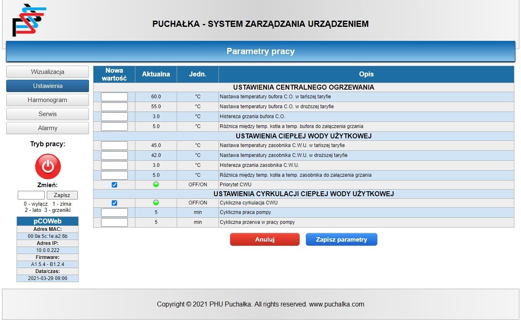Toggle the Cykliczna cyrkulacja CWU checkbox
The image size is (521, 323).
(x=115, y=203)
